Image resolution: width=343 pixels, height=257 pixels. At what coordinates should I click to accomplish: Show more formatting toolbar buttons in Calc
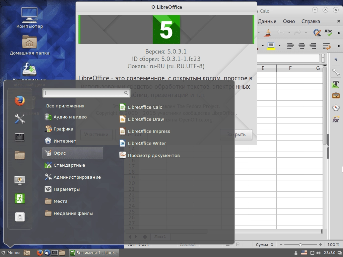point(339,46)
